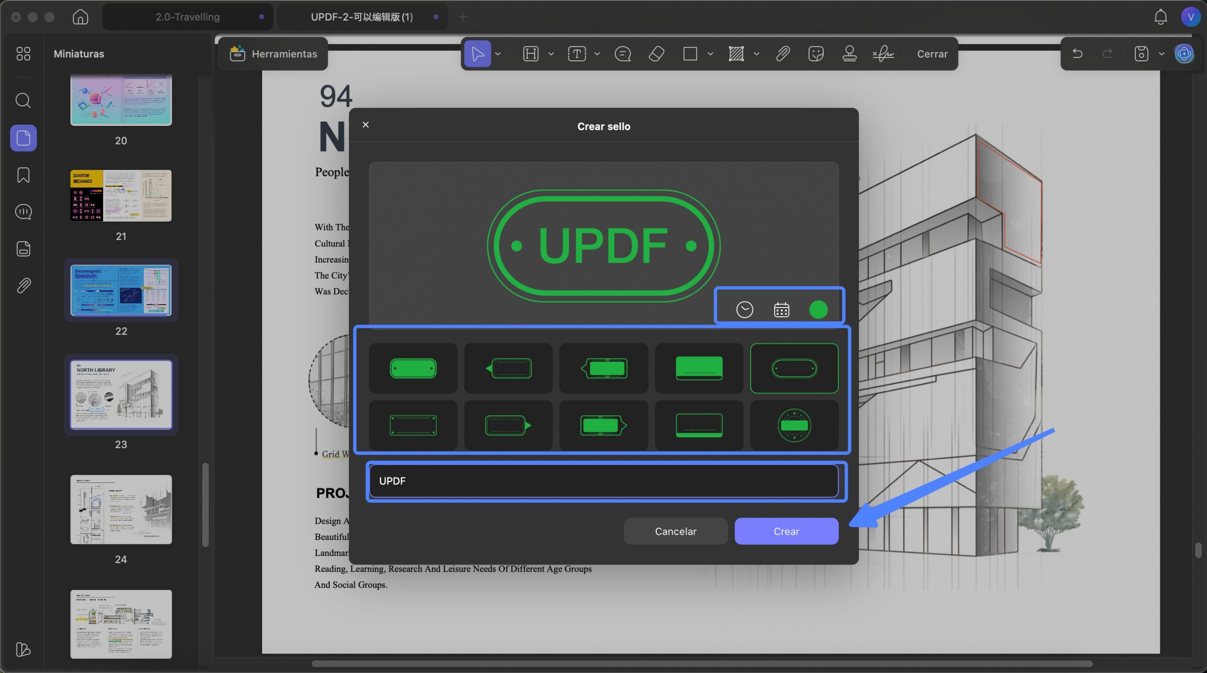Choose the left-arrow filled stamp style
1207x673 pixels.
pos(603,368)
